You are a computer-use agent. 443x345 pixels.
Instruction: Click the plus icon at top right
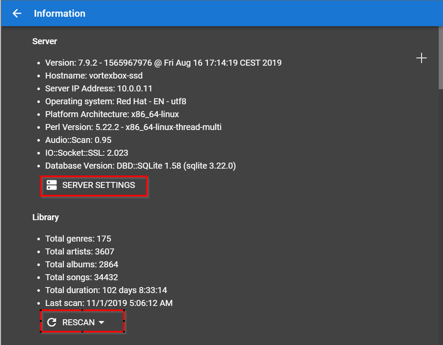[422, 58]
